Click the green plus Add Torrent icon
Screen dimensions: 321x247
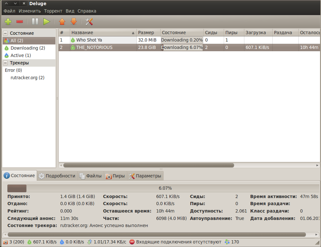(8, 22)
